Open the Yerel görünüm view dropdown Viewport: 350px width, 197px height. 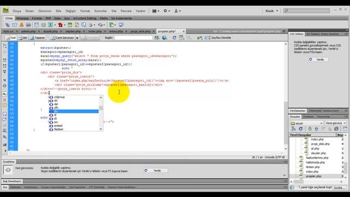click(x=335, y=123)
